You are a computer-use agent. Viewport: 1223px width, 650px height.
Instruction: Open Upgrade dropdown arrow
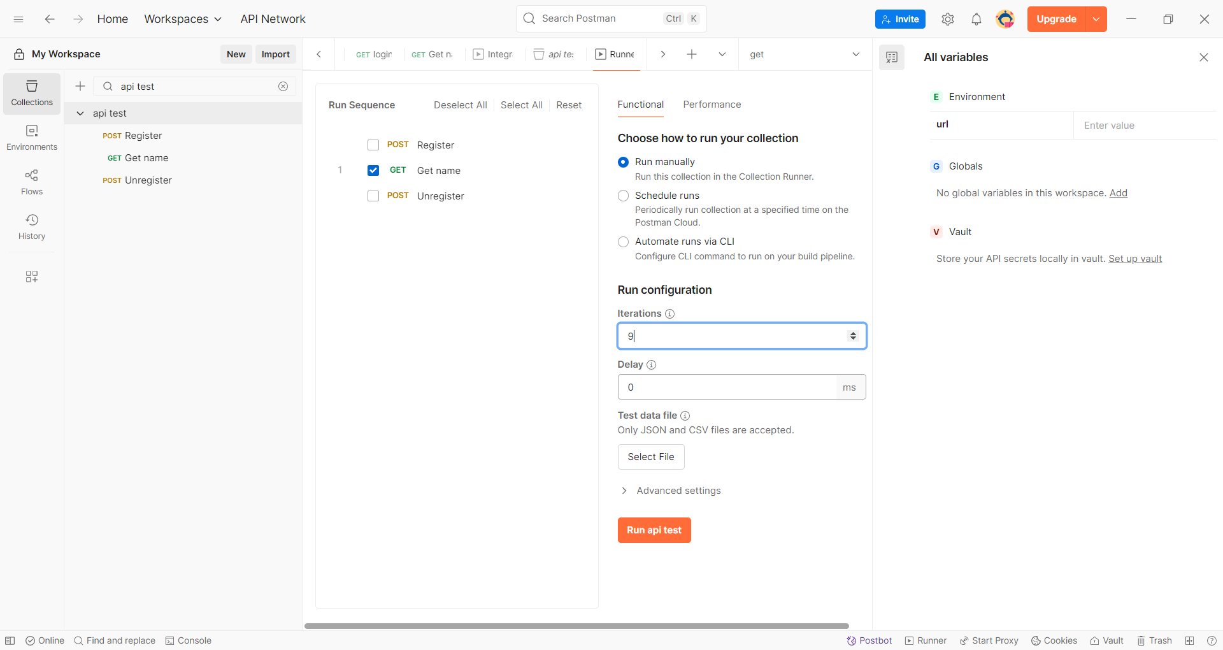coord(1096,19)
